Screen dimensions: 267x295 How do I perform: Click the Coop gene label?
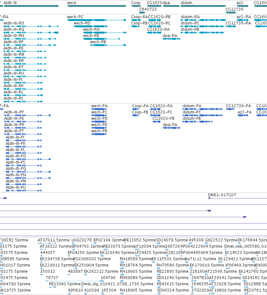point(136,3)
